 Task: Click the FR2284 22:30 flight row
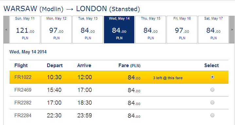click(x=119, y=116)
